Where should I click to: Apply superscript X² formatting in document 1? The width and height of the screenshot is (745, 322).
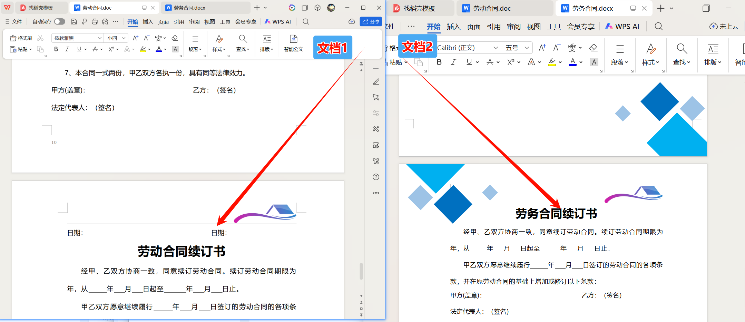point(110,49)
